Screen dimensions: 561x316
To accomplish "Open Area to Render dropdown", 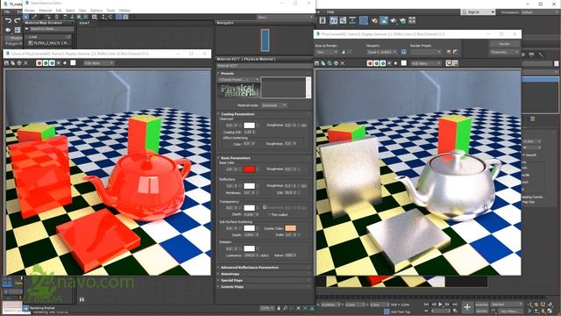I will (327, 52).
